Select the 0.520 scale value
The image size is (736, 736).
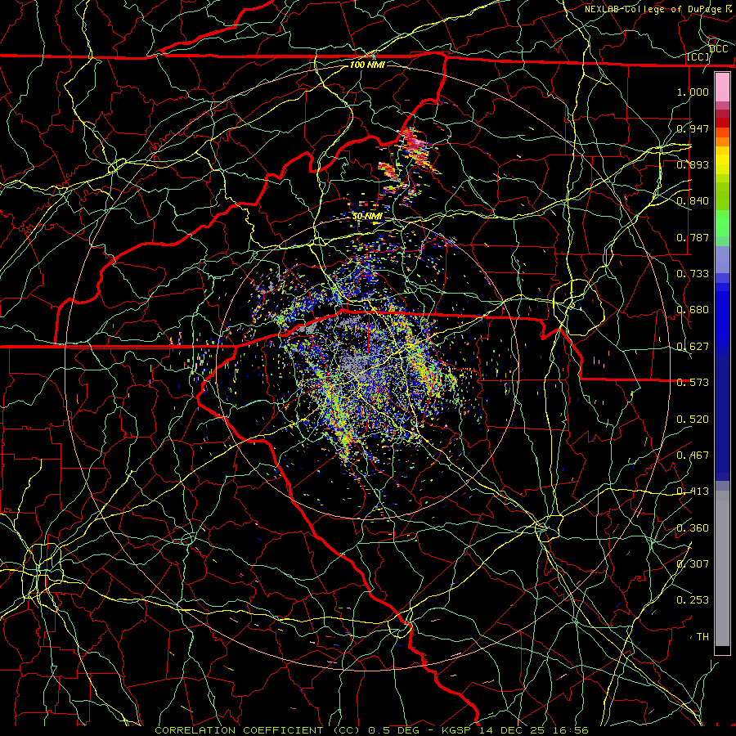click(693, 420)
